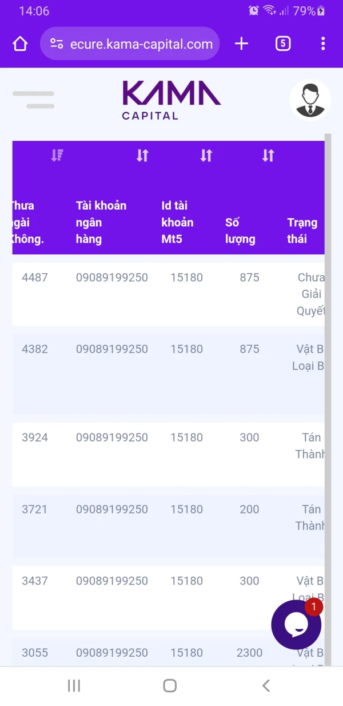Sort by Số lượng column

[x=268, y=155]
